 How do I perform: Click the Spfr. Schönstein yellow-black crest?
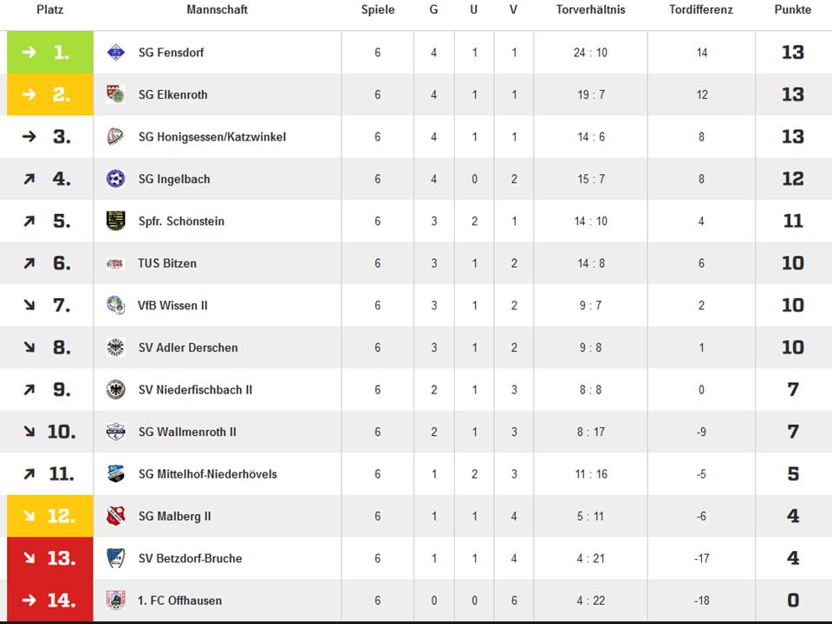(115, 221)
